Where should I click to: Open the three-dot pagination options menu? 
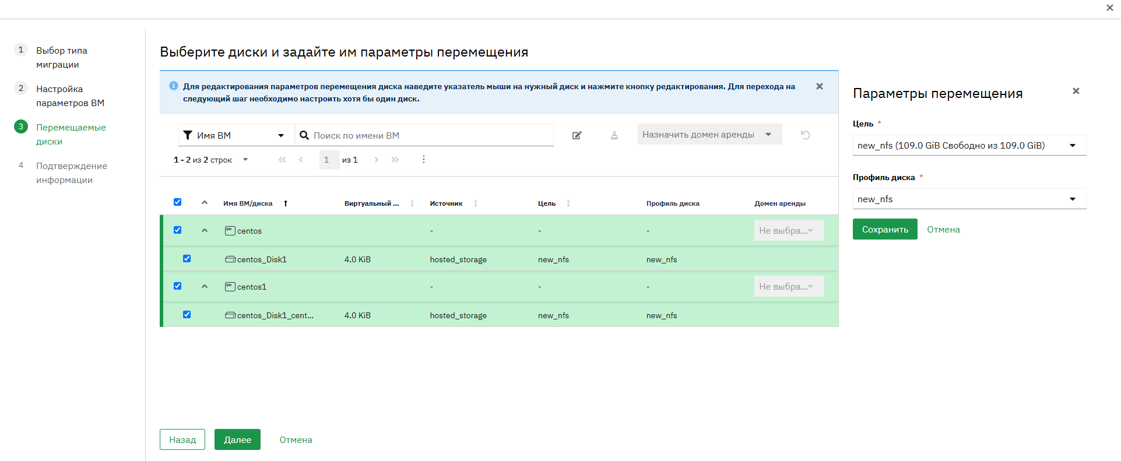pos(424,160)
